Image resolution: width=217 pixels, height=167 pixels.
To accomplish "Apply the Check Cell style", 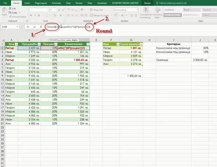I will click(173, 15).
